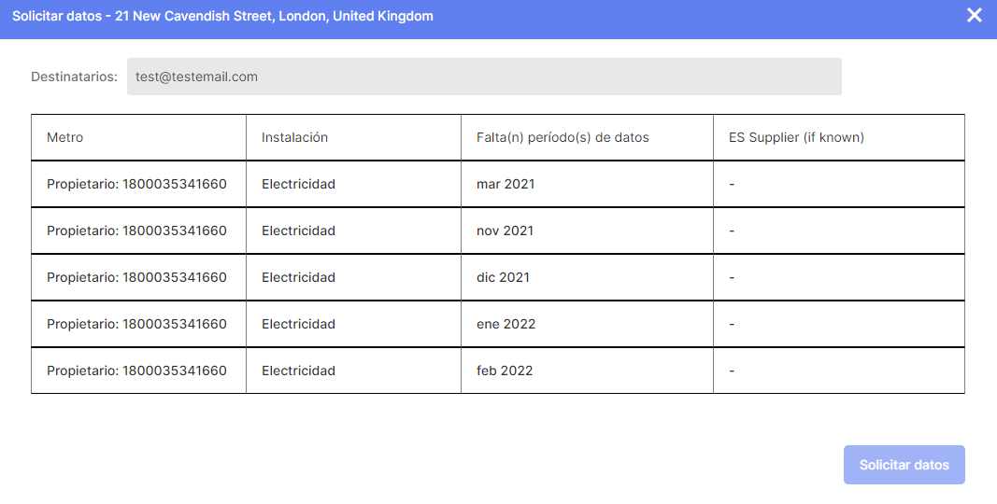Select the ES Supplier cell for feb 2022

pos(838,371)
